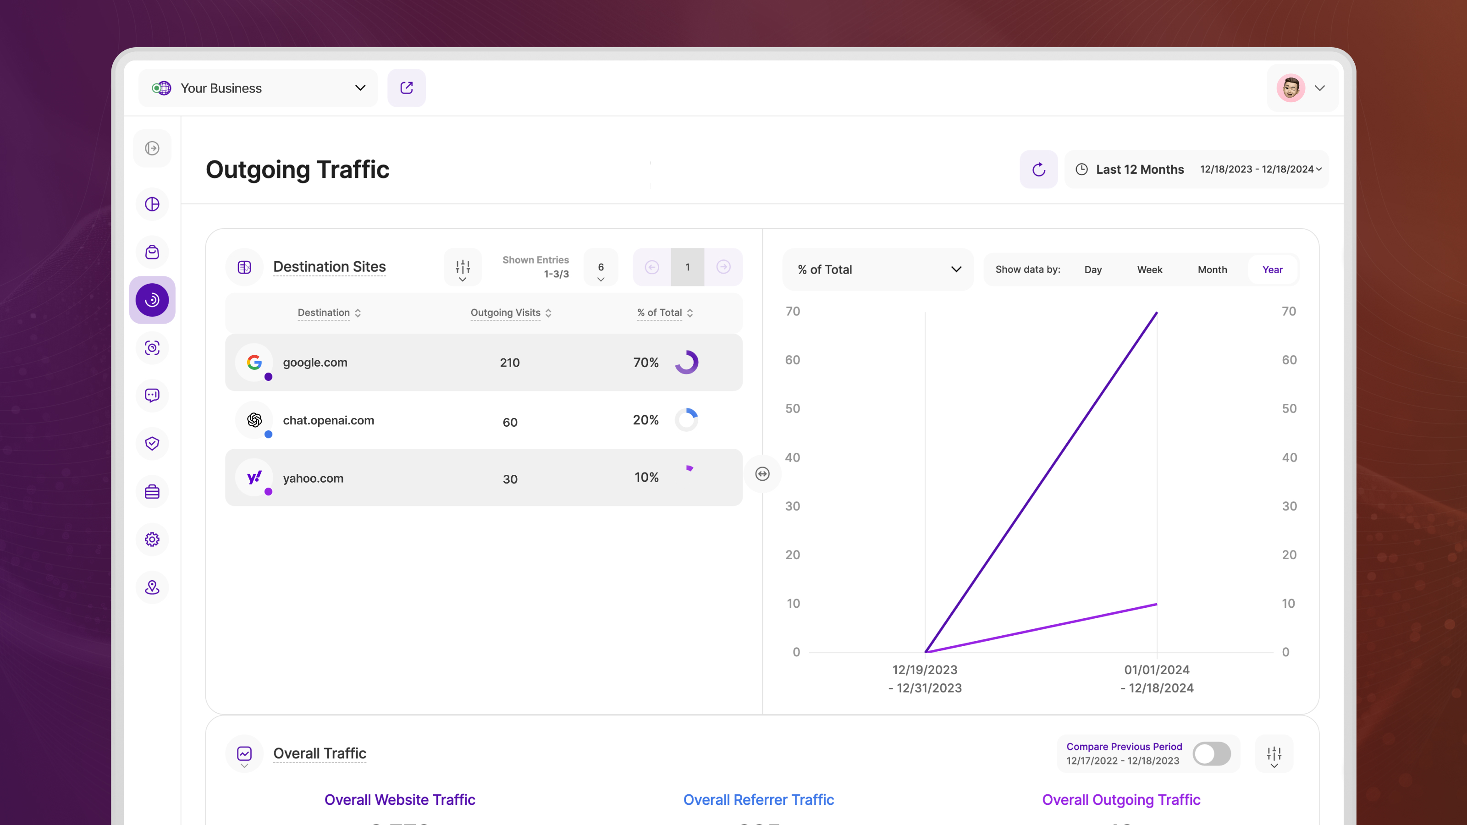This screenshot has width=1467, height=825.
Task: Select the active outgoing traffic spiral icon
Action: pos(152,300)
